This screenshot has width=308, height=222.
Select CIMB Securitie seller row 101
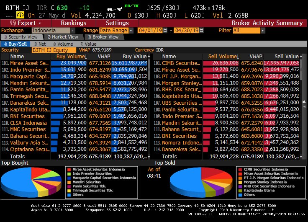click(226, 63)
